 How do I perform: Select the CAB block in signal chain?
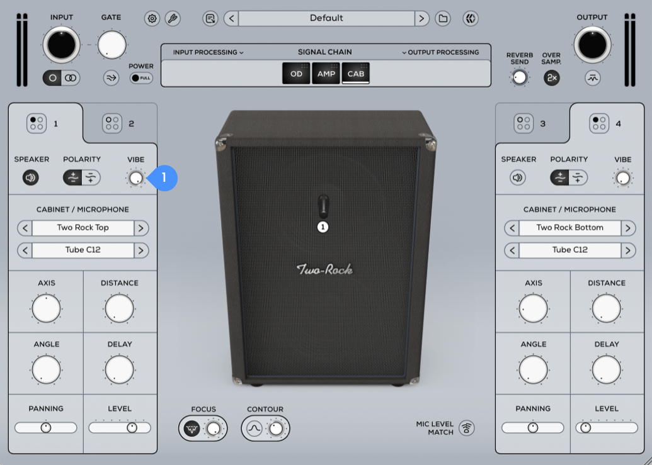click(355, 74)
